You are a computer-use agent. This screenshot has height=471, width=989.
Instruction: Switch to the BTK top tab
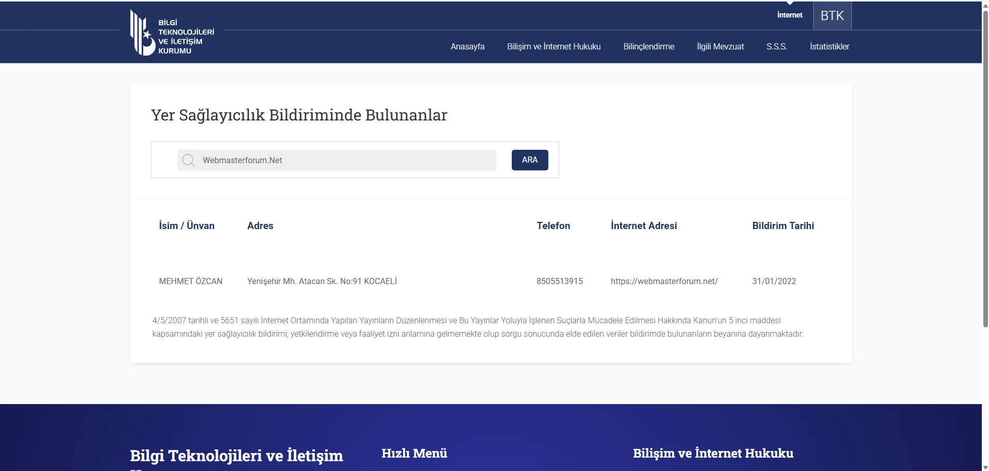click(x=832, y=15)
